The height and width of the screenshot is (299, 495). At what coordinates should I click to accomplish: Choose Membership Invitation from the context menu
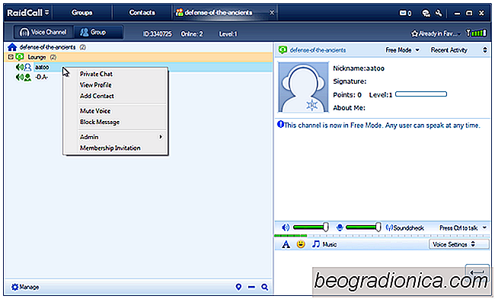click(x=110, y=148)
